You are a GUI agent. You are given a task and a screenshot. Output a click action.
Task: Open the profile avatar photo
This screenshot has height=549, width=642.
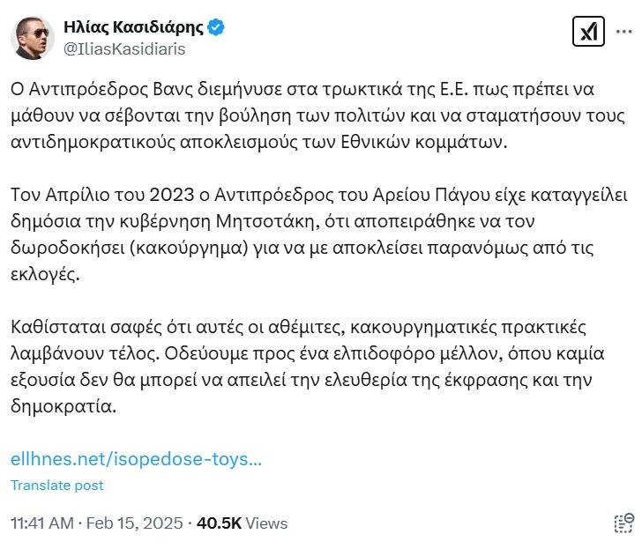(x=33, y=37)
